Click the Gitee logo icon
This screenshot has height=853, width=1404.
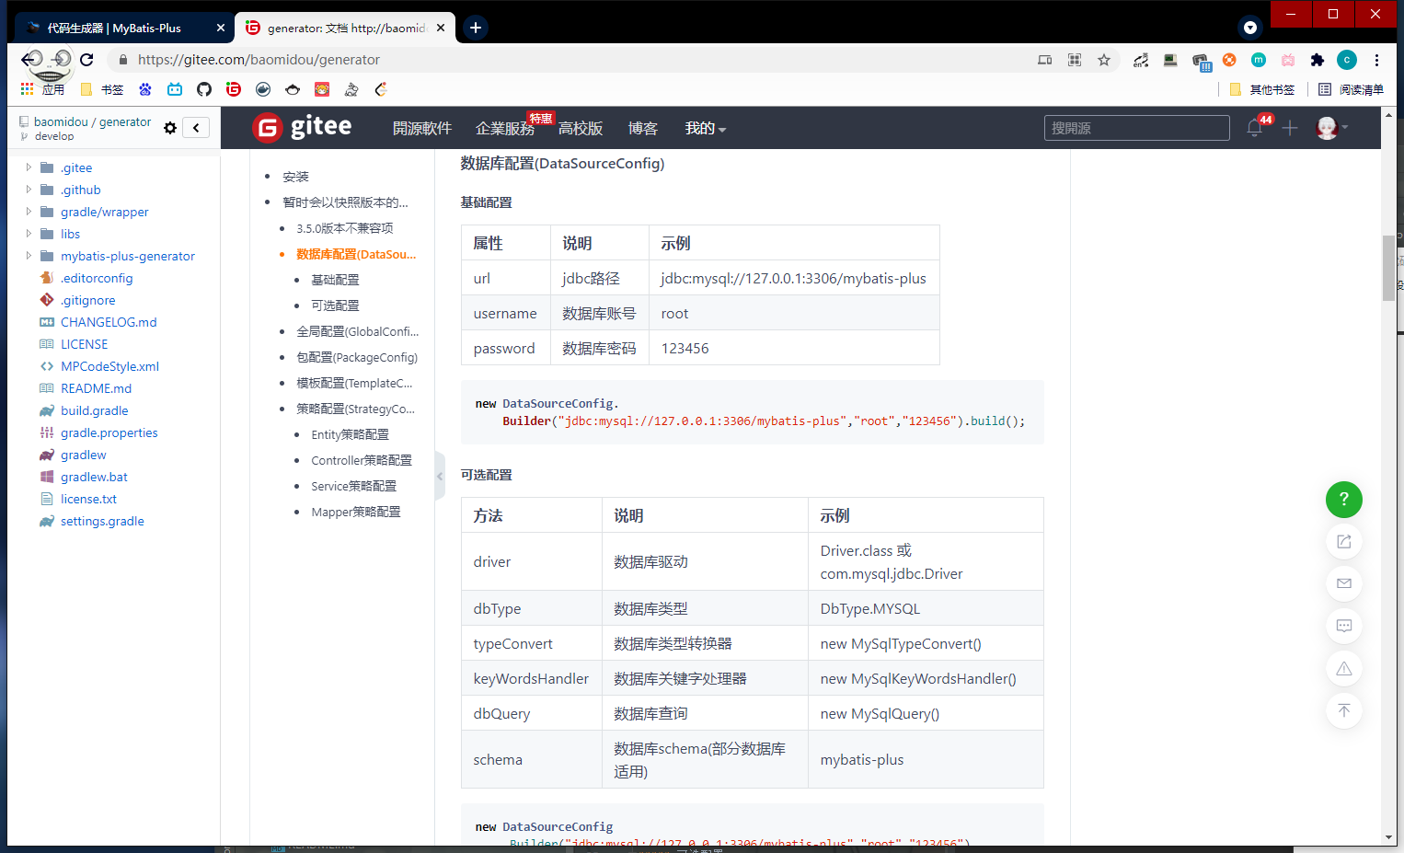pos(268,128)
